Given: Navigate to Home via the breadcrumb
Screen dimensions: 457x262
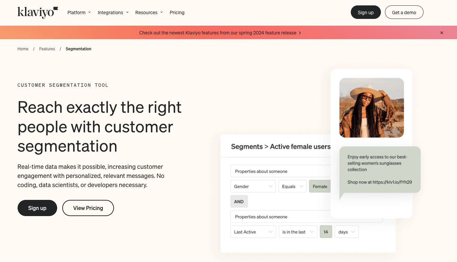Looking at the screenshot, I should tap(23, 49).
